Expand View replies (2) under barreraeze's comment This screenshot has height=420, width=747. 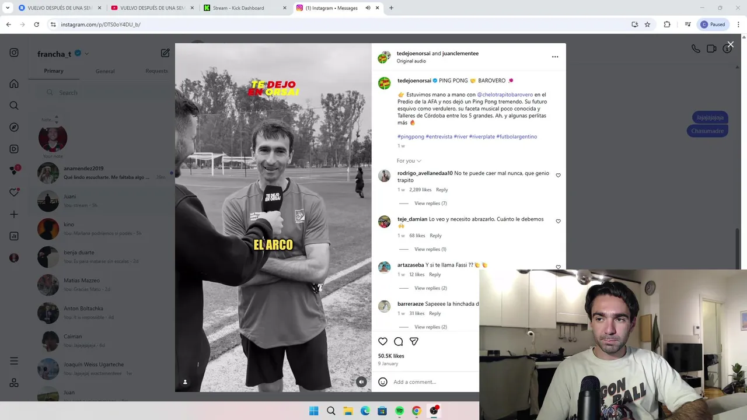coord(430,327)
